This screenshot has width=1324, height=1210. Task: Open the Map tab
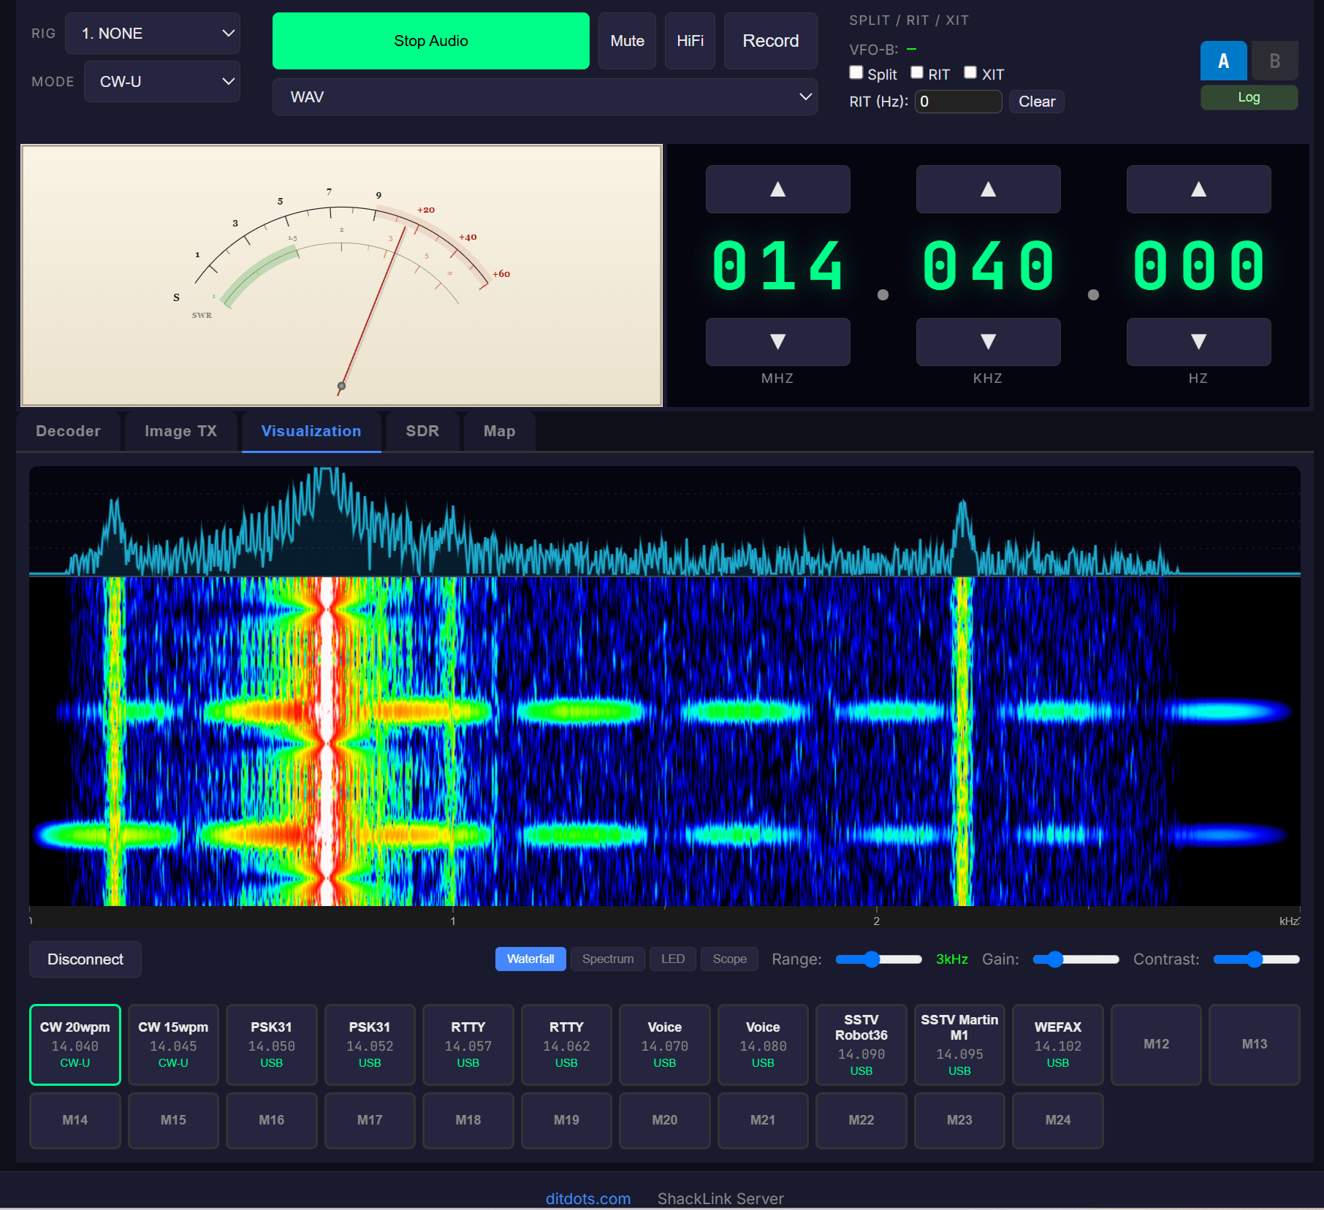point(499,431)
